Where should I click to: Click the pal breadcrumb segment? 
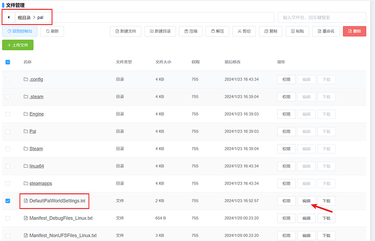pyautogui.click(x=40, y=17)
